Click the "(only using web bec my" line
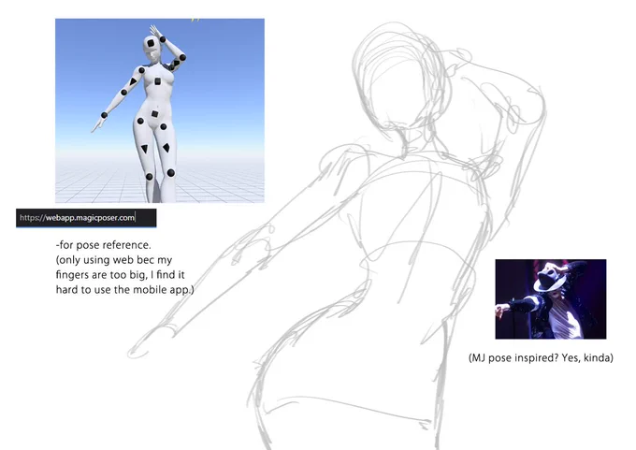 click(x=114, y=260)
